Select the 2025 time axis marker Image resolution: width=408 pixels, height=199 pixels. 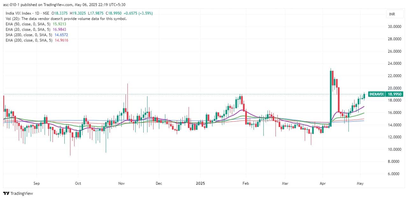click(x=200, y=183)
